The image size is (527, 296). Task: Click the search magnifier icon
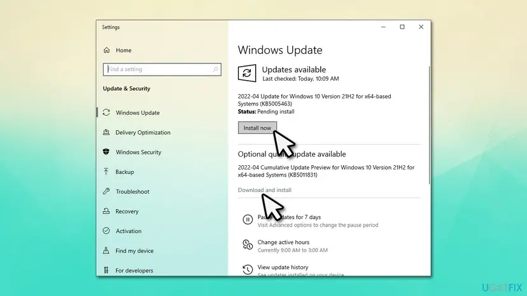tap(215, 69)
